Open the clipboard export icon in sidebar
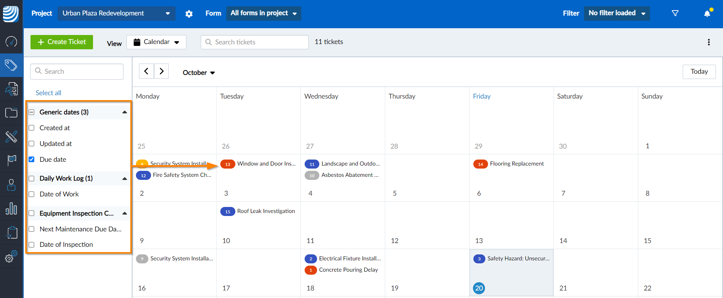This screenshot has height=298, width=723. click(11, 233)
